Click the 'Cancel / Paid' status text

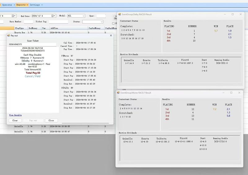click(x=33, y=76)
